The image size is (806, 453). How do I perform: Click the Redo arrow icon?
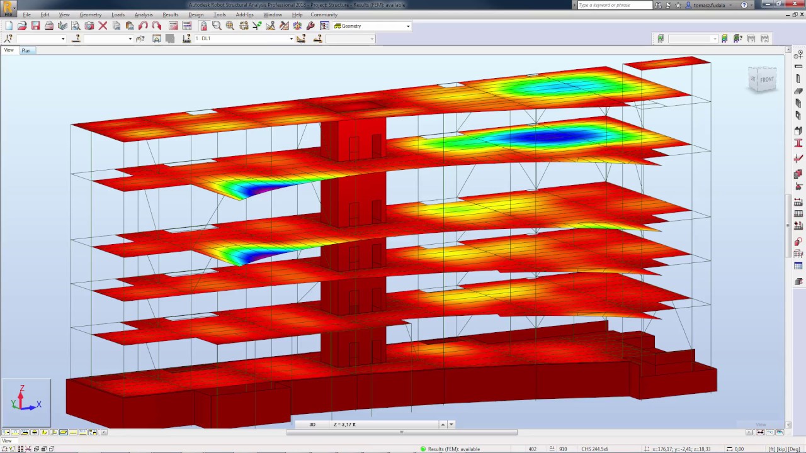156,26
